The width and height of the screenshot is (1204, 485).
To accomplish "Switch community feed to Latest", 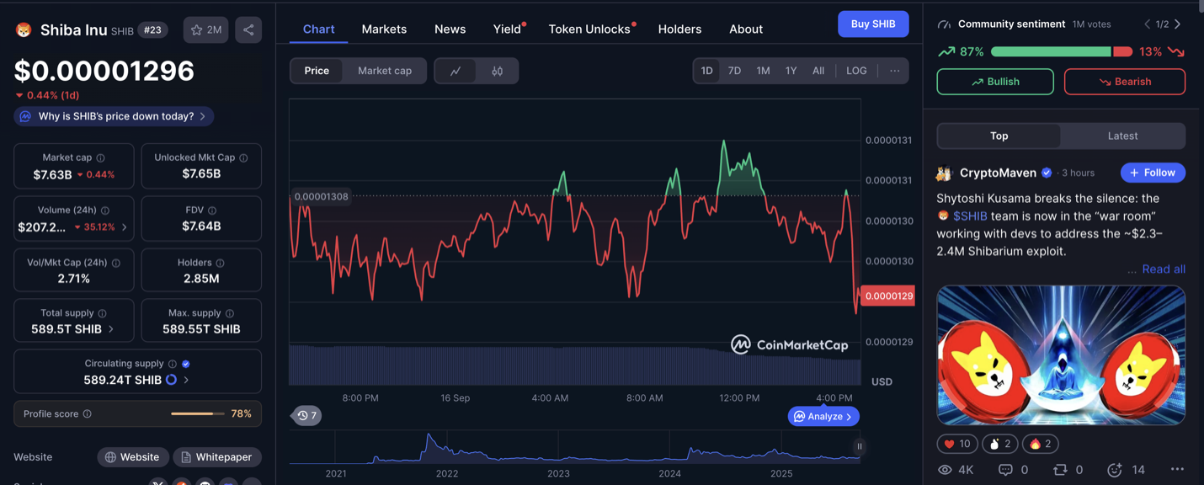I will (x=1122, y=136).
